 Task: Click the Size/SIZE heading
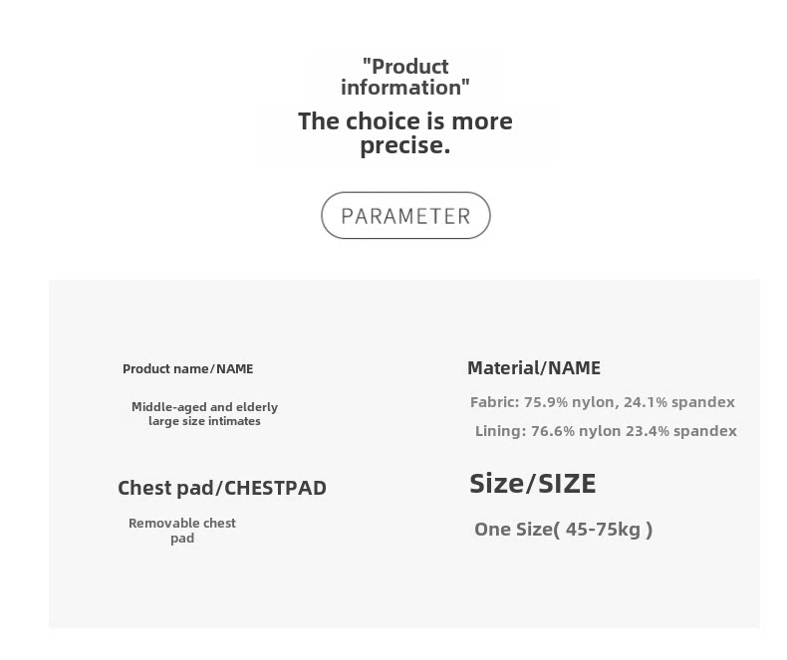click(x=533, y=484)
